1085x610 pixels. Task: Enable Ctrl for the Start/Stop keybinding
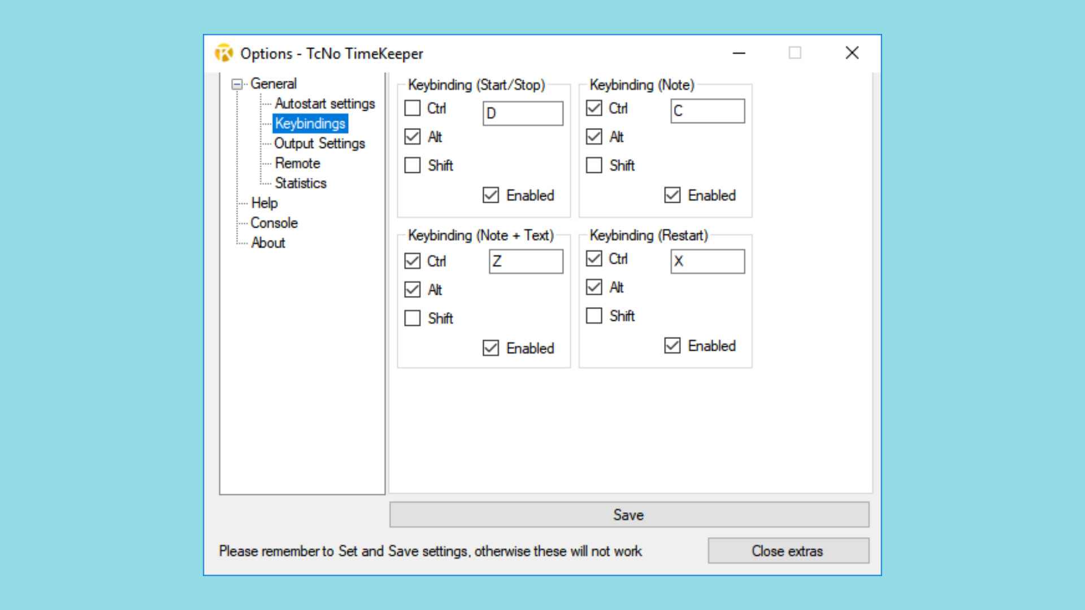(x=412, y=108)
